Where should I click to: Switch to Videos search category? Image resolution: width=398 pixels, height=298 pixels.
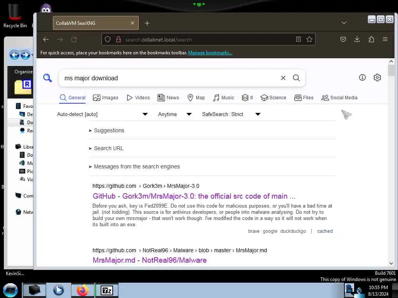tap(138, 98)
